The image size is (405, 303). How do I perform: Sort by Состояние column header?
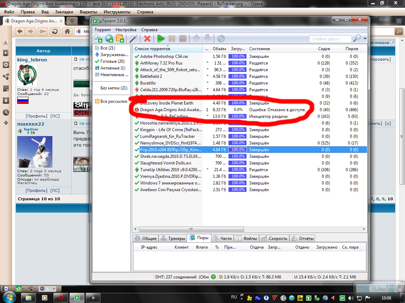tap(279, 49)
